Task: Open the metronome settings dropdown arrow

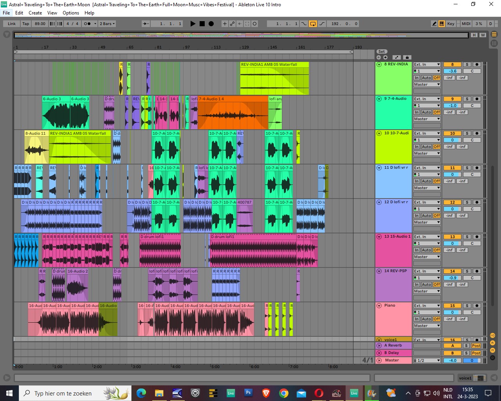Action: 95,24
